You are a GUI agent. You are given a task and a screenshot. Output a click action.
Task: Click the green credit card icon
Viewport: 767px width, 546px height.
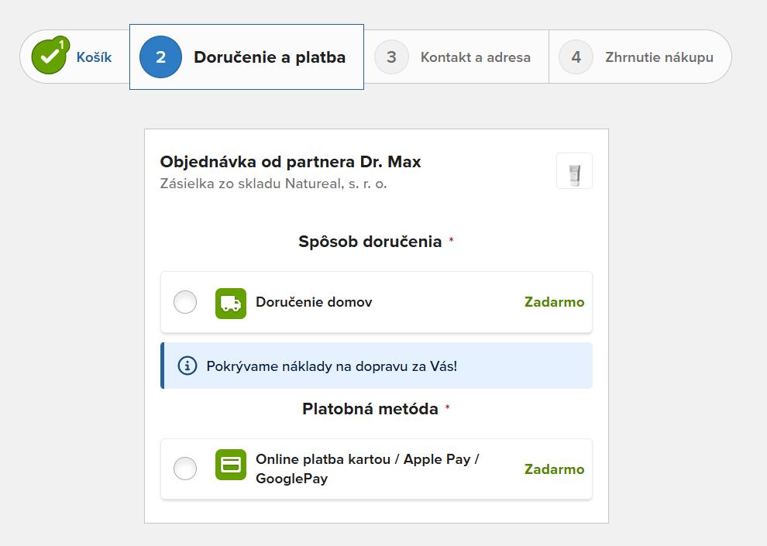click(230, 465)
